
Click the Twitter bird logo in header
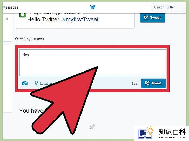tap(93, 7)
